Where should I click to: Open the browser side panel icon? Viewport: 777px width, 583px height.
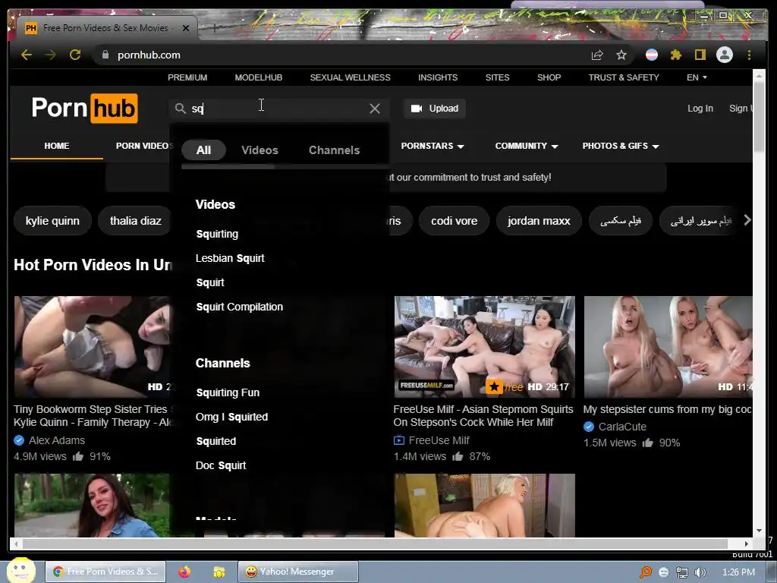[x=700, y=55]
